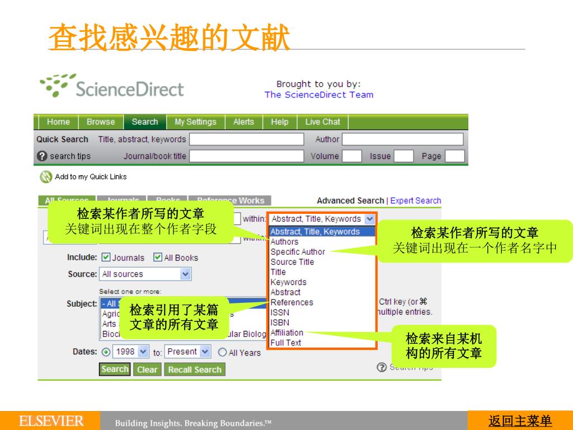Toggle the All Books checkbox
This screenshot has width=573, height=430.
tap(158, 257)
